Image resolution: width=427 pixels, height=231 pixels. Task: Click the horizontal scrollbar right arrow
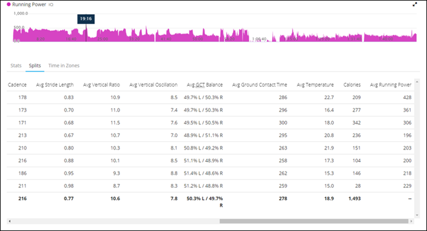point(411,221)
